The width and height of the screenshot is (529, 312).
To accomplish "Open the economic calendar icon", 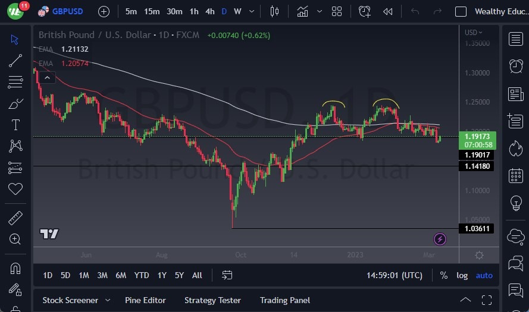I will click(515, 176).
